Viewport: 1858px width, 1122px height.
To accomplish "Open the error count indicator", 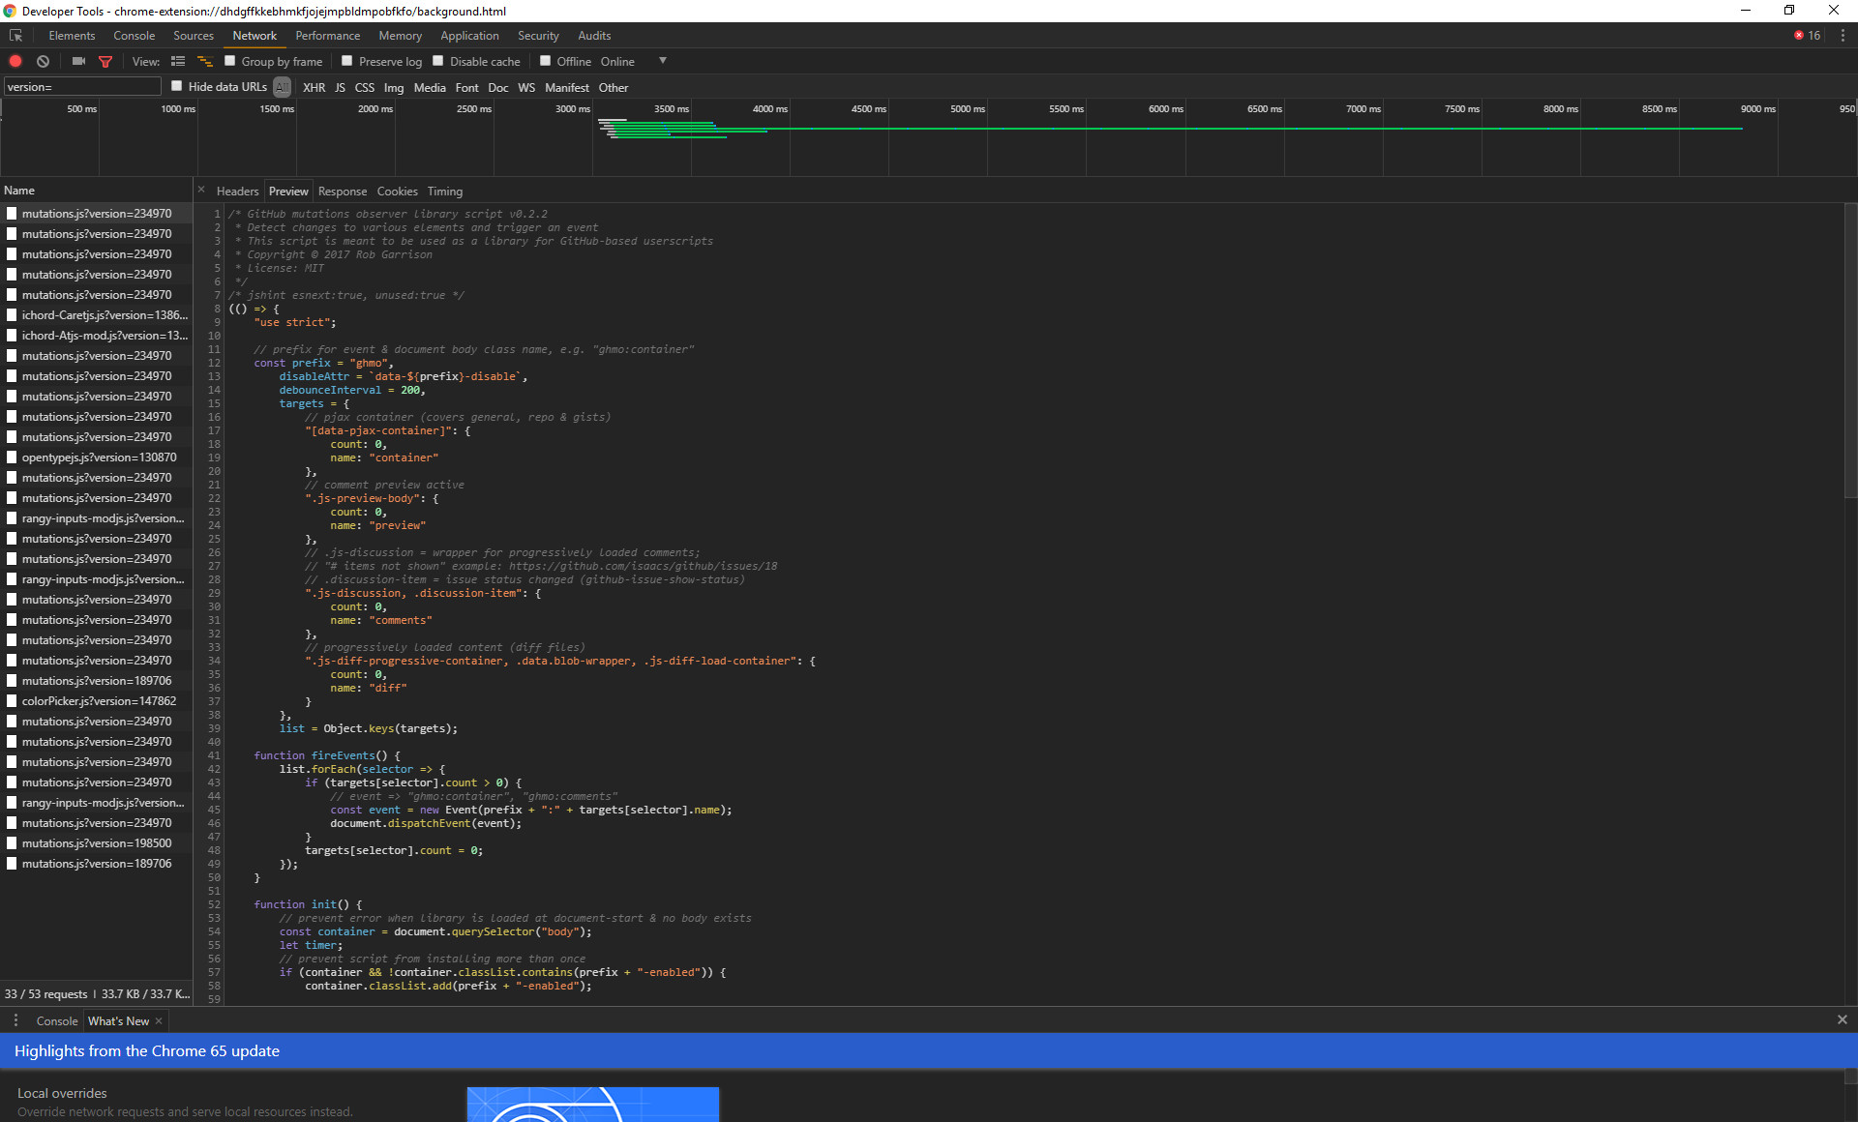I will (x=1808, y=36).
